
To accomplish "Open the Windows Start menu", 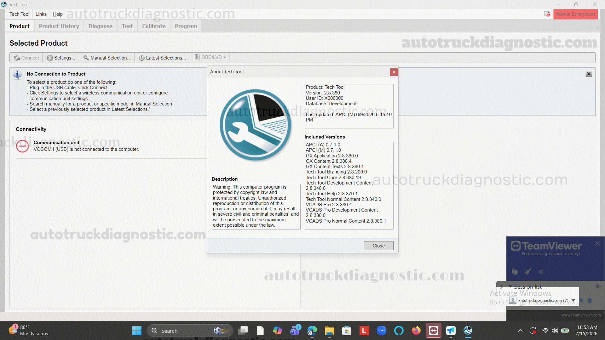I will point(137,331).
